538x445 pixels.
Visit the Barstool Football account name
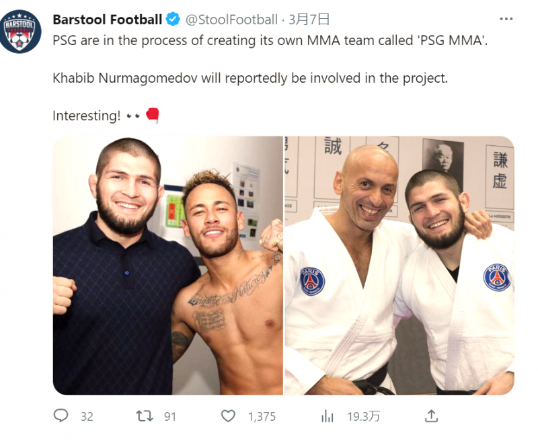click(x=108, y=19)
